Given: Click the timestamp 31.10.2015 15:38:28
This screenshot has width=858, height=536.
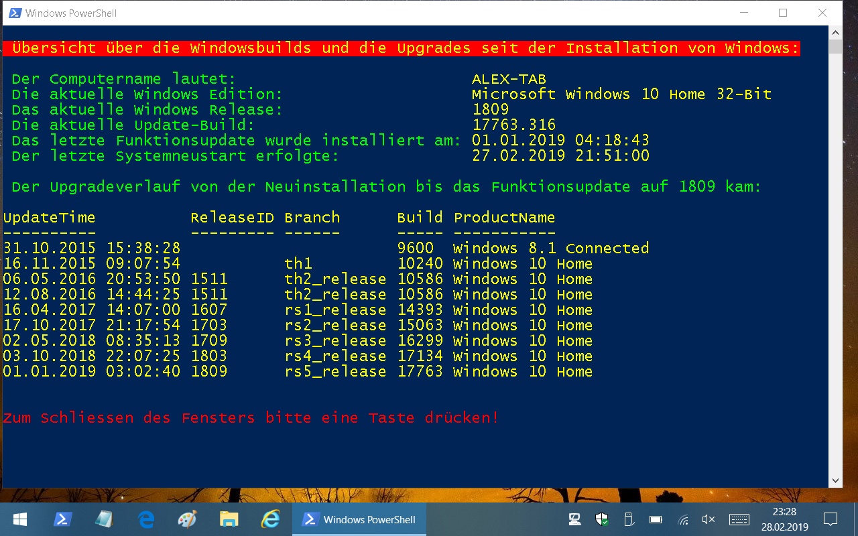Looking at the screenshot, I should [x=92, y=249].
